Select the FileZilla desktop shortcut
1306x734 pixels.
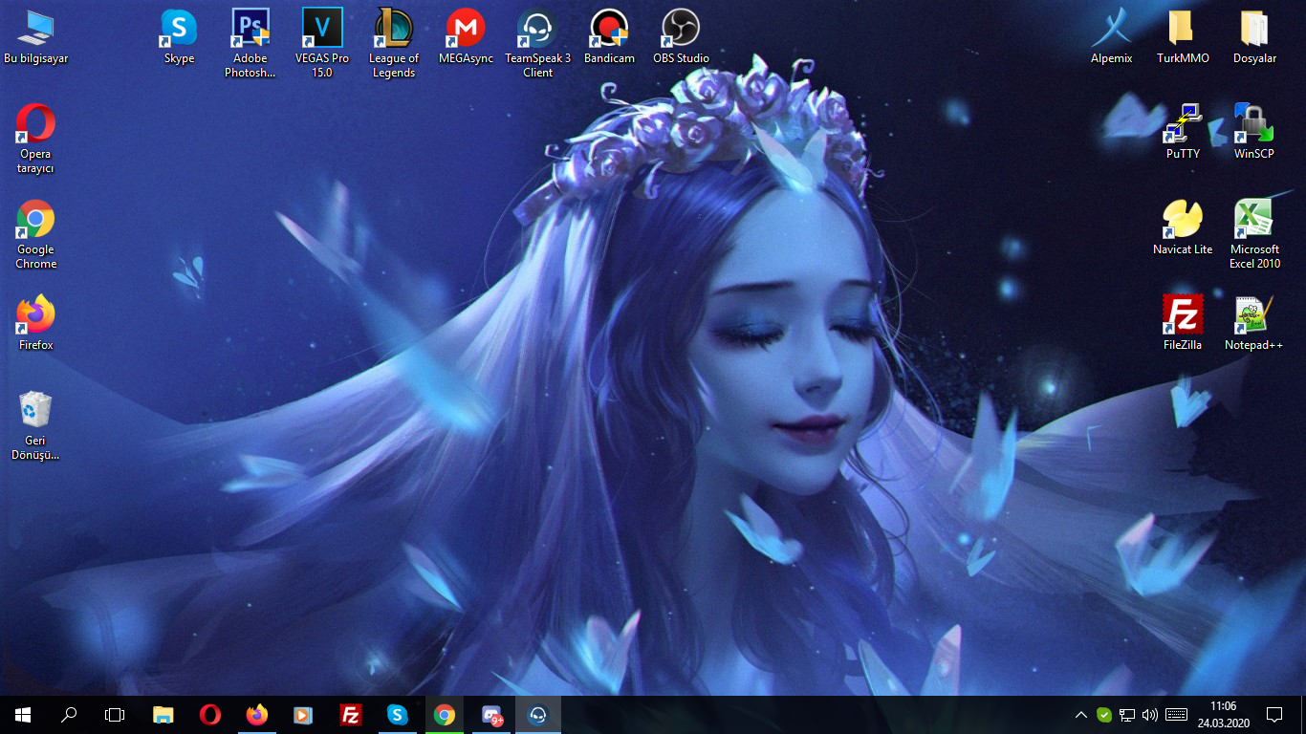click(1183, 323)
